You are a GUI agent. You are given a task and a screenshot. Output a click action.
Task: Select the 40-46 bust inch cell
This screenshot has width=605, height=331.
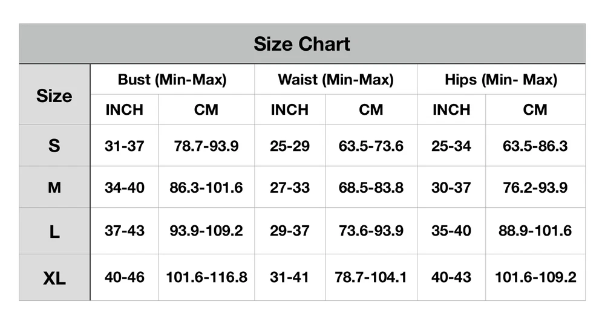(125, 278)
